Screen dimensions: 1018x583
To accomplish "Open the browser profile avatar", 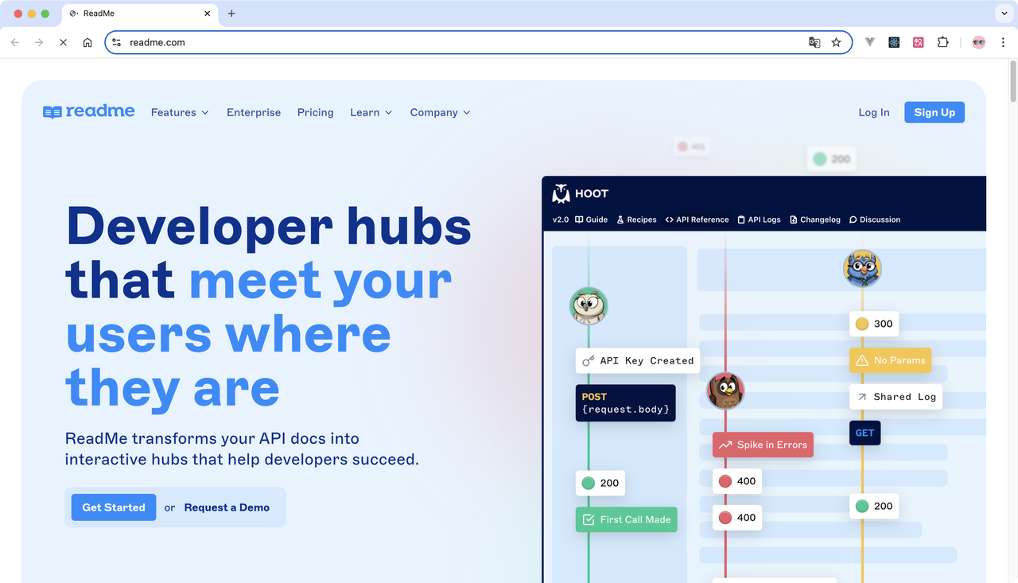I will [x=979, y=42].
